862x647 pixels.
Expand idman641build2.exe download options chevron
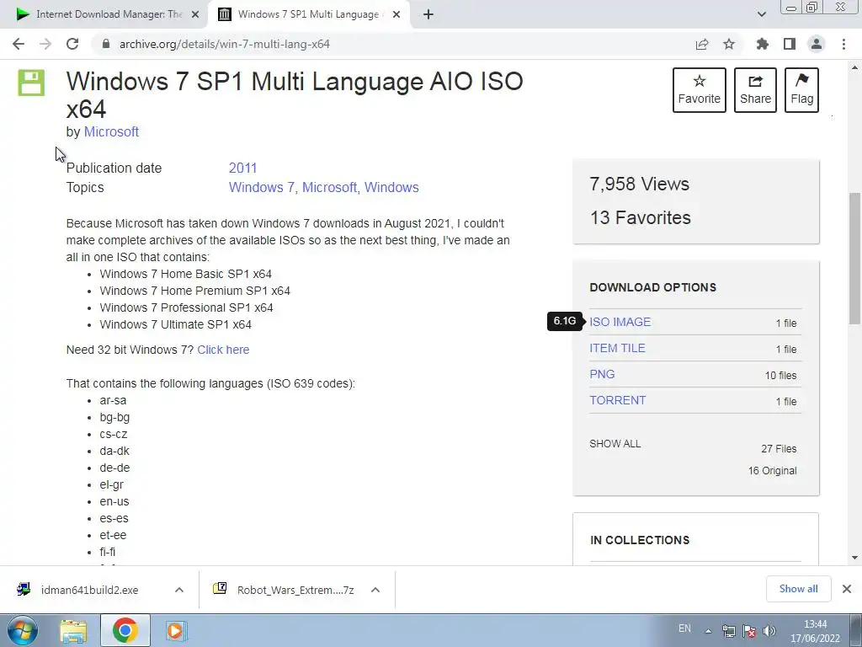pos(179,590)
